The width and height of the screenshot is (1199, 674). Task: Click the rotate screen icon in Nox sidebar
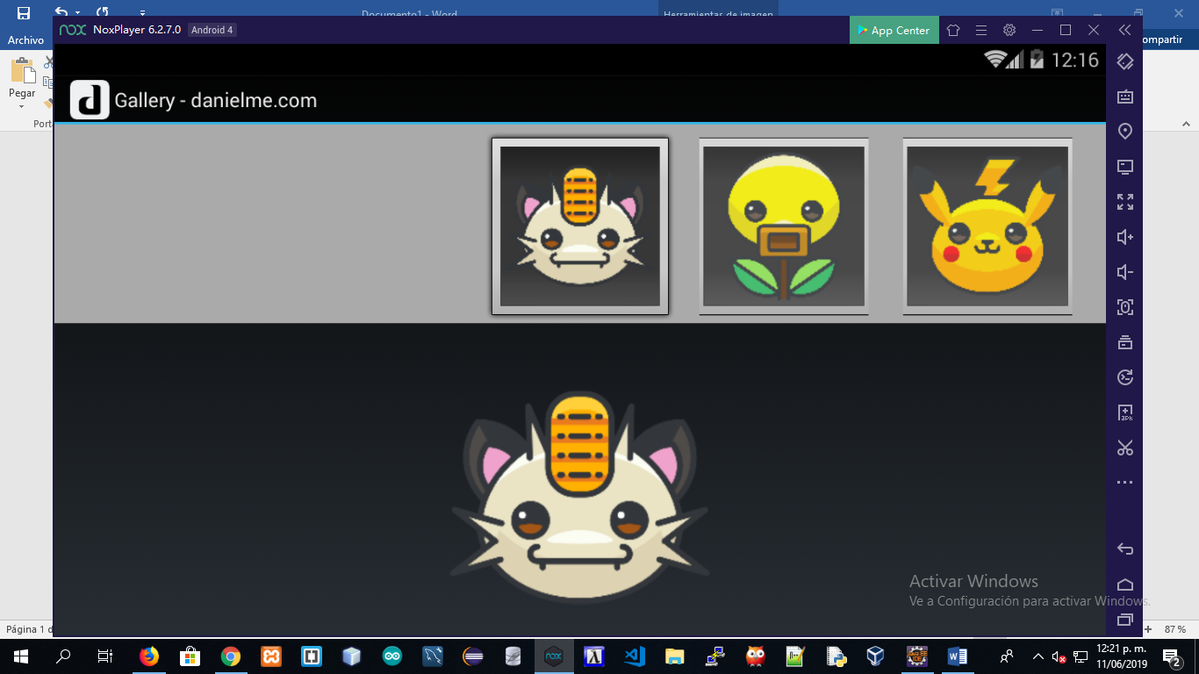1125,61
